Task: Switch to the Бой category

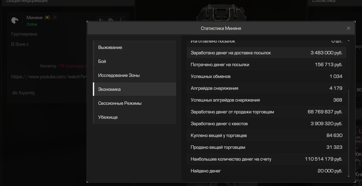Action: point(134,61)
